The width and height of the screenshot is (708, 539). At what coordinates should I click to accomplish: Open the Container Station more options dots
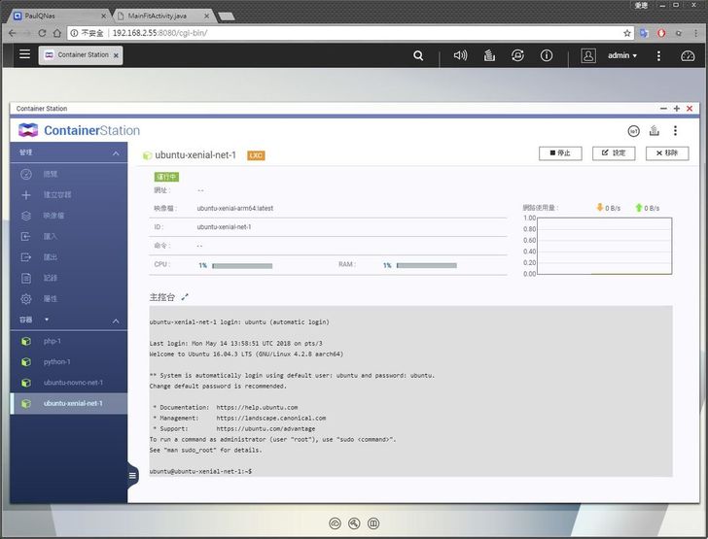point(675,131)
